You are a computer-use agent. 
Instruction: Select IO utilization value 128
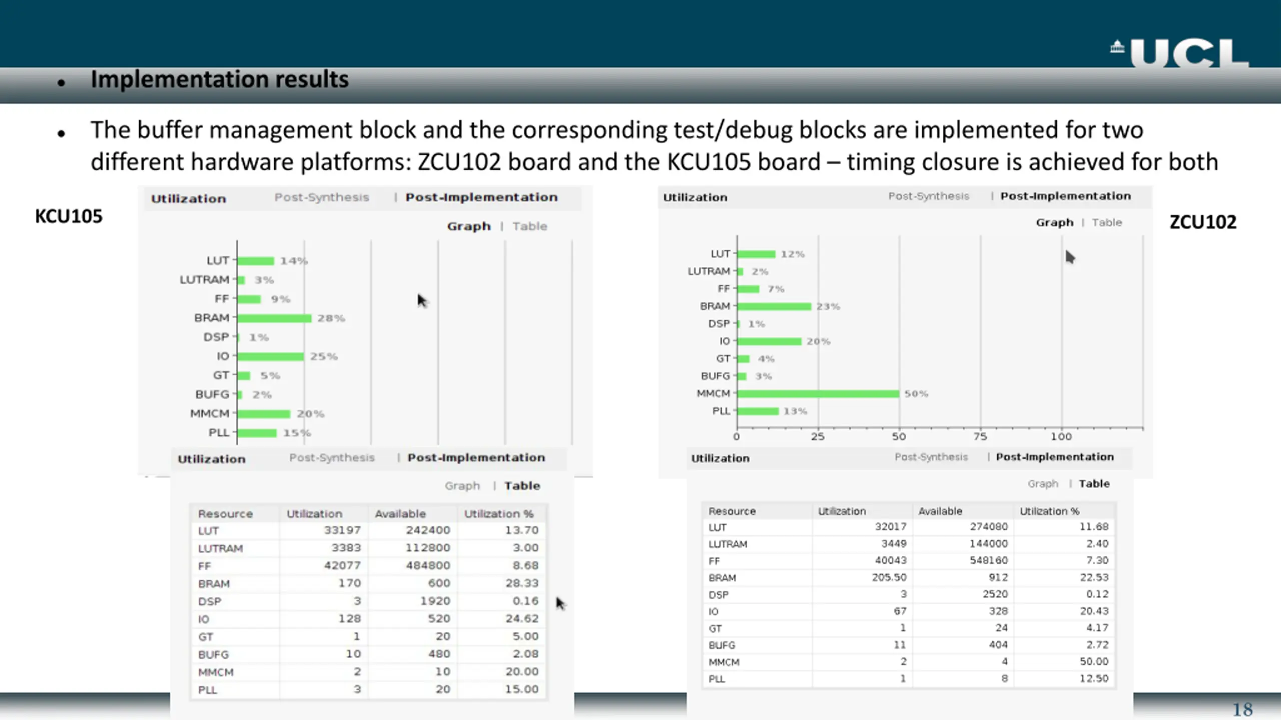(349, 619)
